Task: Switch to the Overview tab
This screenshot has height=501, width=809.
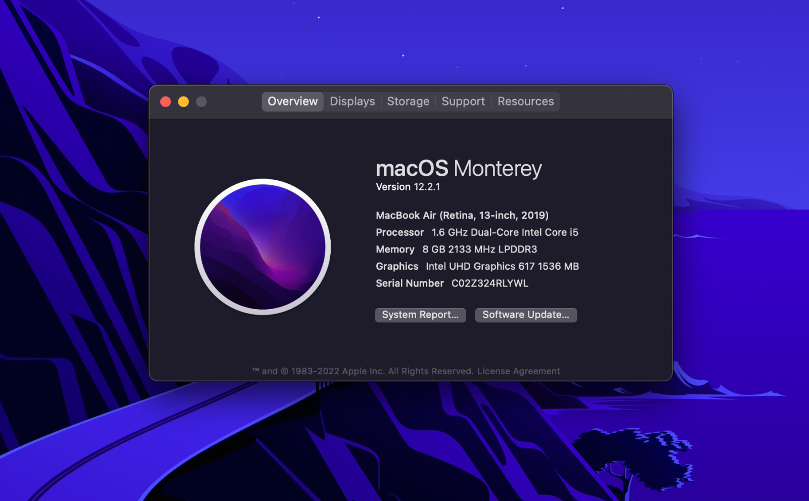Action: tap(292, 102)
